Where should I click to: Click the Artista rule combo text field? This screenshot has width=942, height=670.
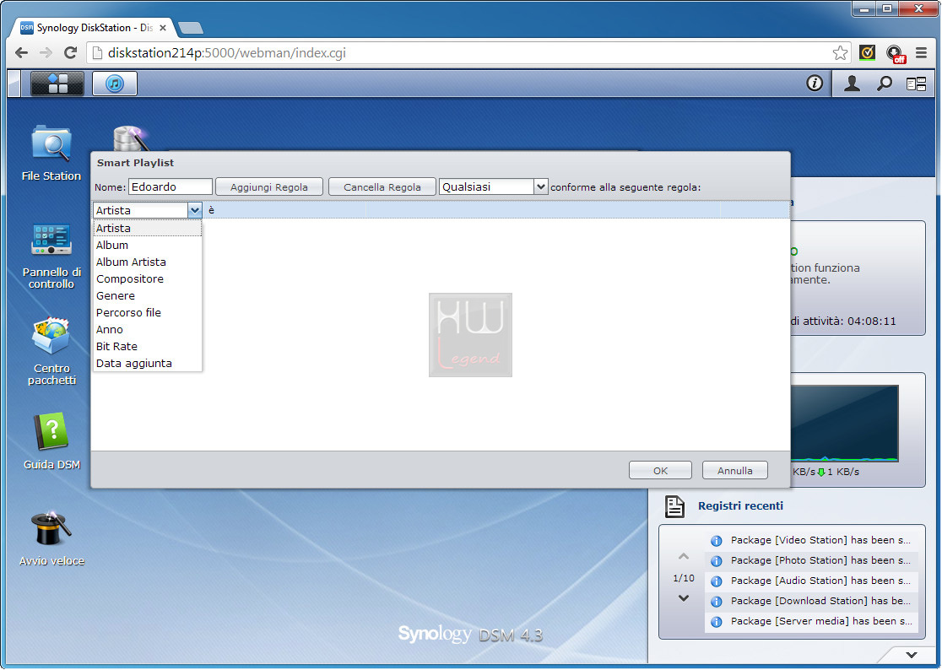click(x=141, y=210)
